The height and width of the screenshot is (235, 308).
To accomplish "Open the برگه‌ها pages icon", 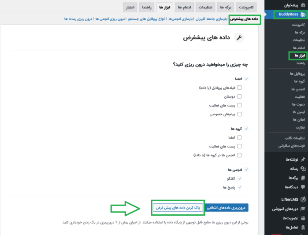I will (x=303, y=177).
